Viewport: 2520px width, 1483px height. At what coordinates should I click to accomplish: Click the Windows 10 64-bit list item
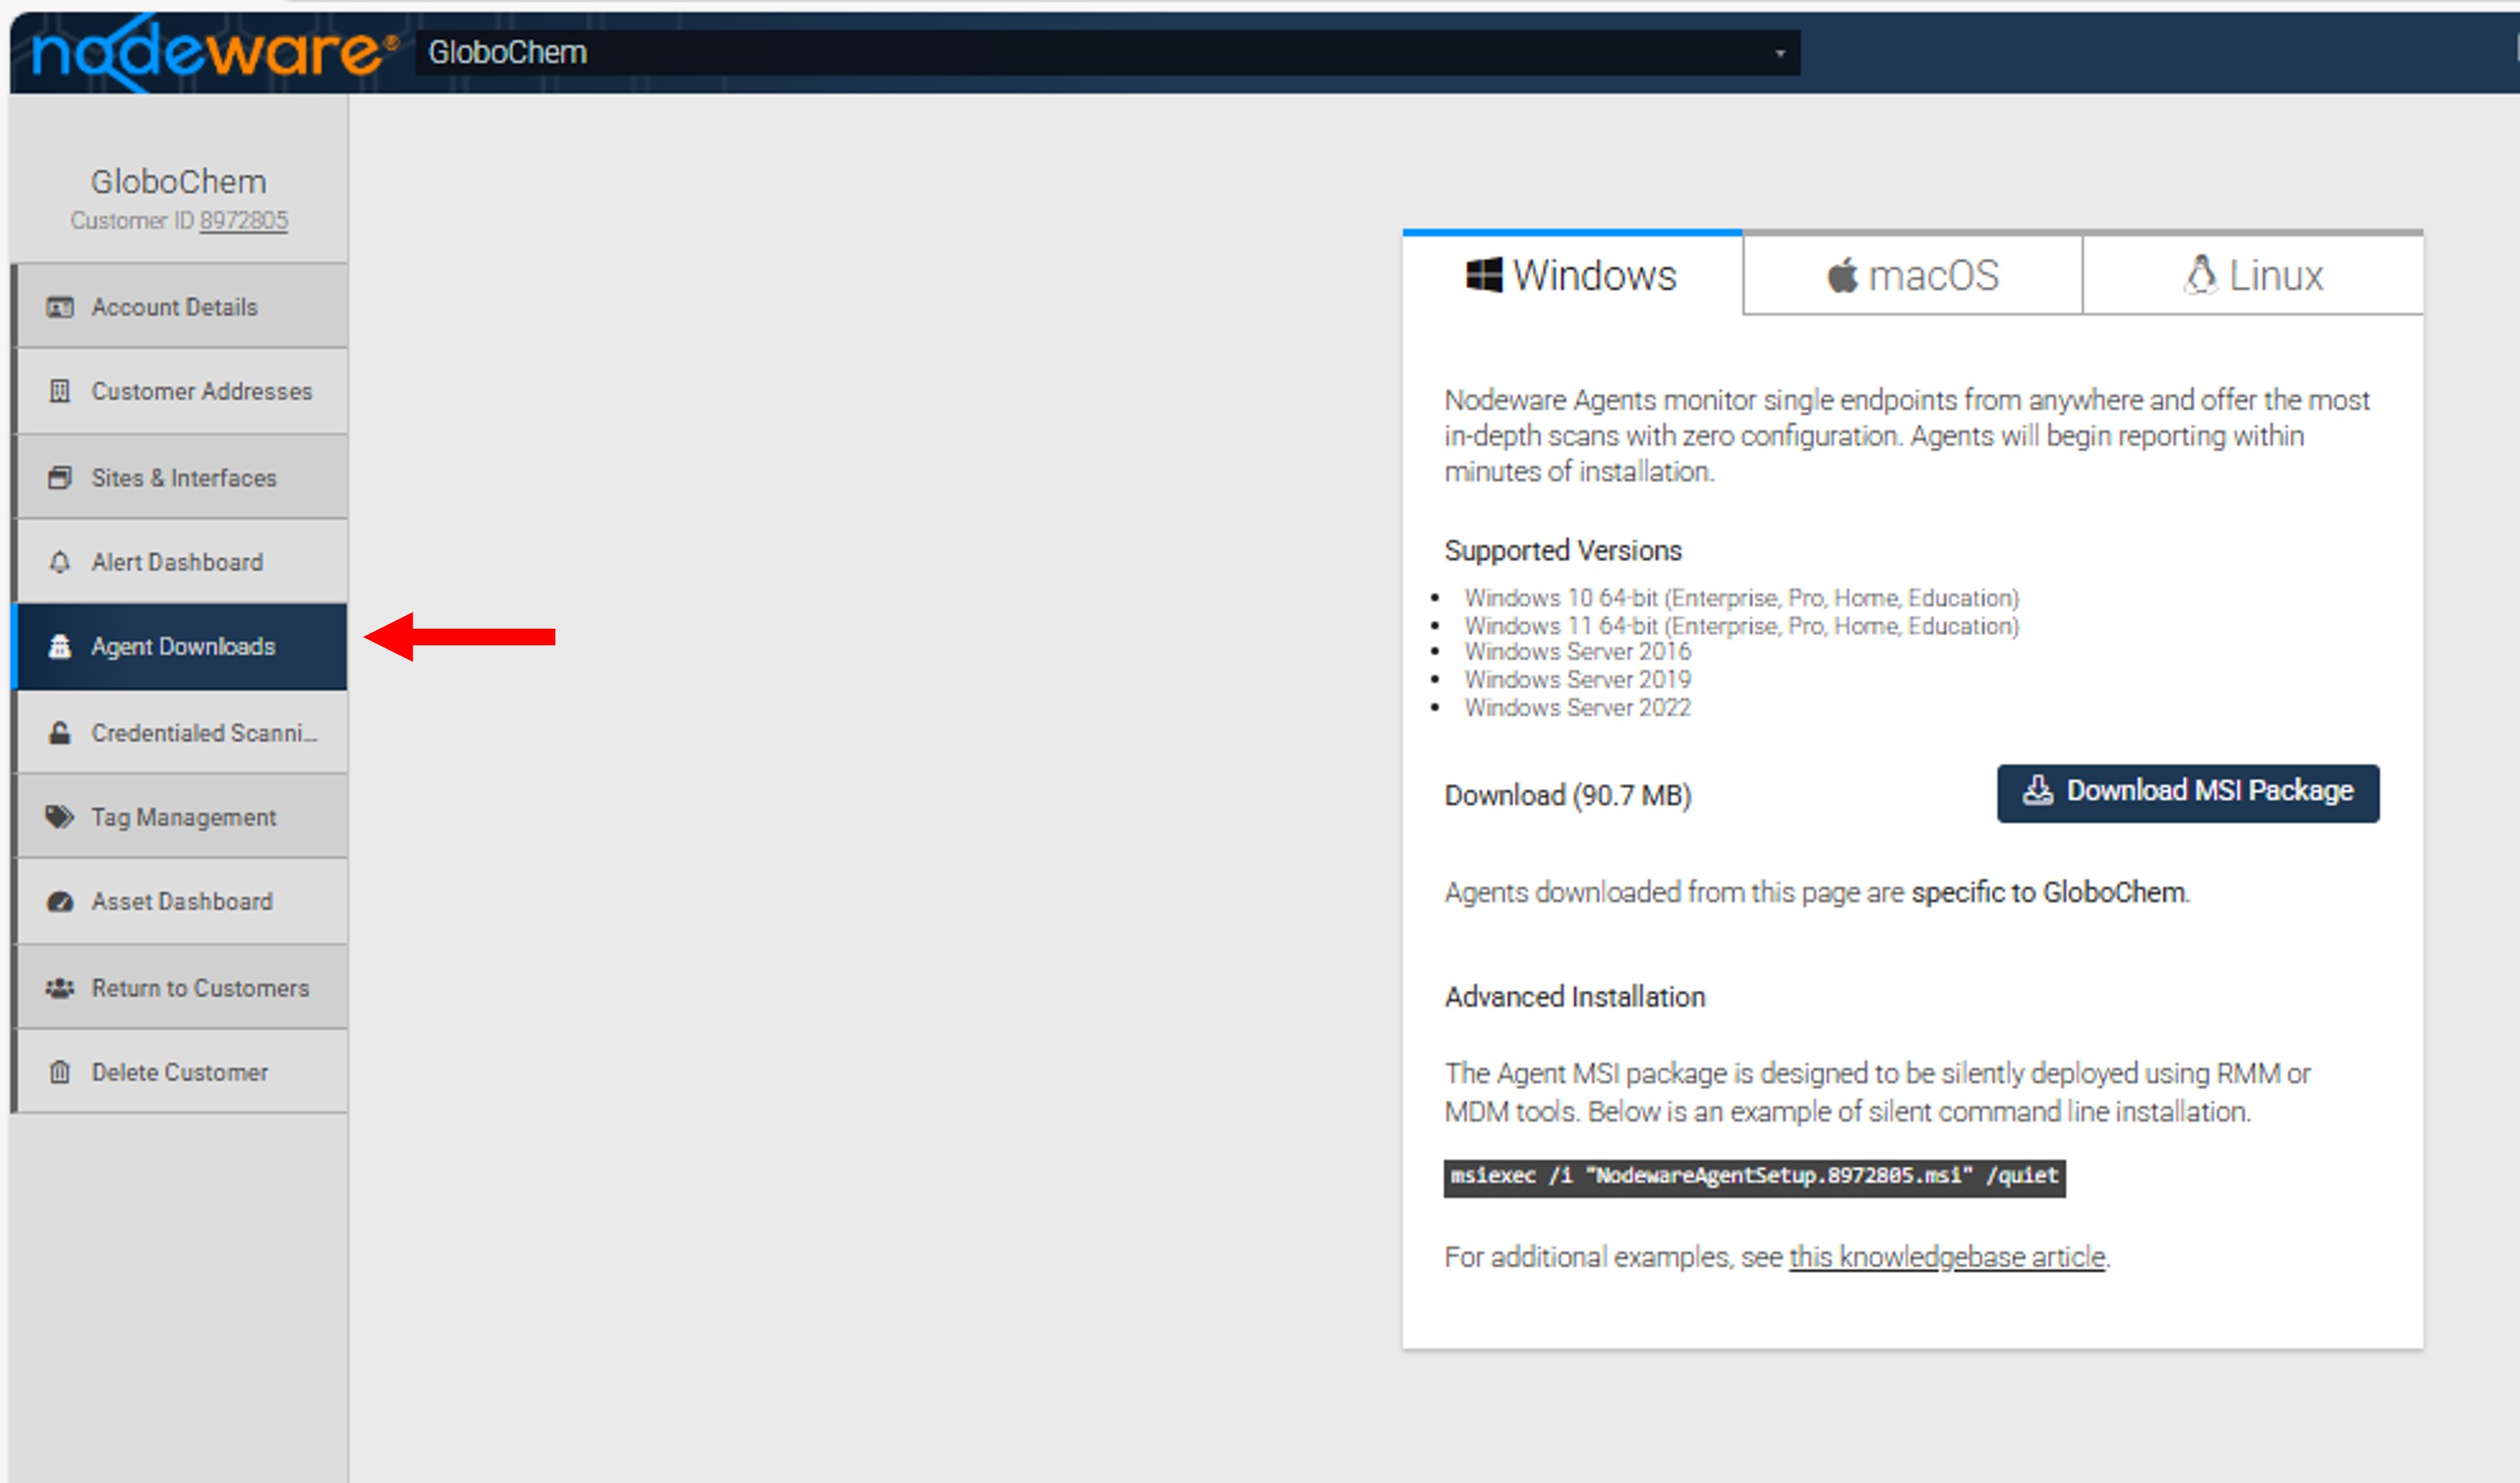click(1742, 598)
